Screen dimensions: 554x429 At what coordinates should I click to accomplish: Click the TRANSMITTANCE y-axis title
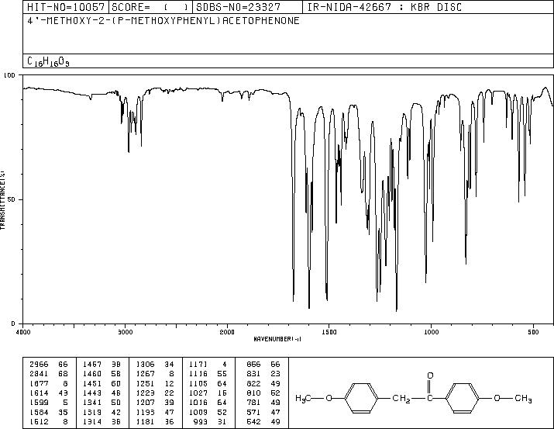click(x=2, y=199)
